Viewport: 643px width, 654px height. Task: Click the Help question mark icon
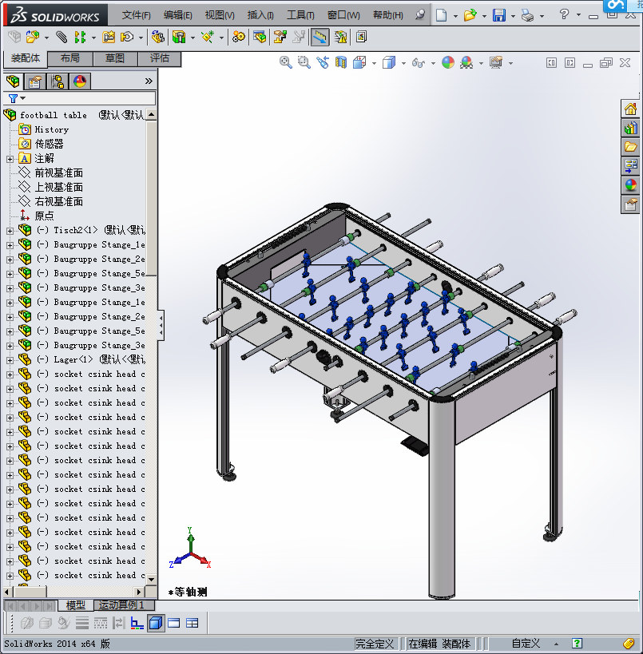pyautogui.click(x=564, y=14)
